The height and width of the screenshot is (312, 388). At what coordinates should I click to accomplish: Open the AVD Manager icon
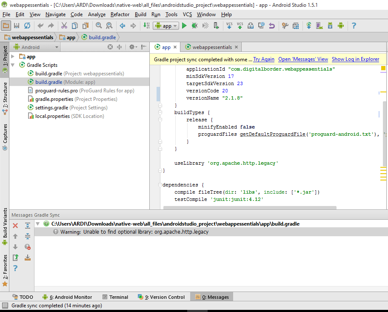click(319, 26)
